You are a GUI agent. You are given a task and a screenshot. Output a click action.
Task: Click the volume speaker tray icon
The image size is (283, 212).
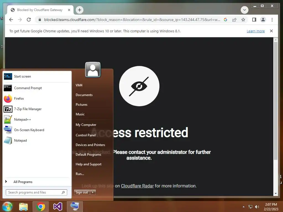pos(257,207)
